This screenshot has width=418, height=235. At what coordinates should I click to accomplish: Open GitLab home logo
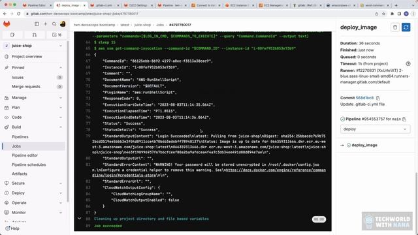(x=7, y=24)
